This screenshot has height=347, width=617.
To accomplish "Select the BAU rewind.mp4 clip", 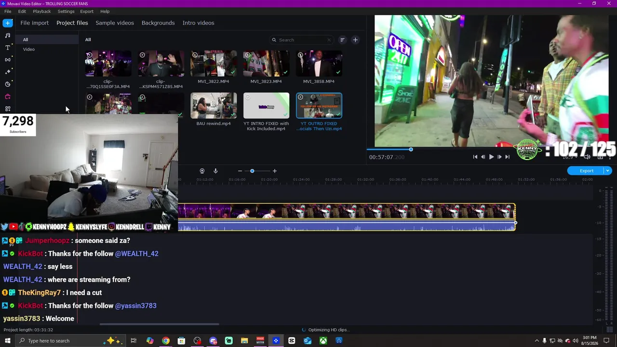I will (214, 106).
